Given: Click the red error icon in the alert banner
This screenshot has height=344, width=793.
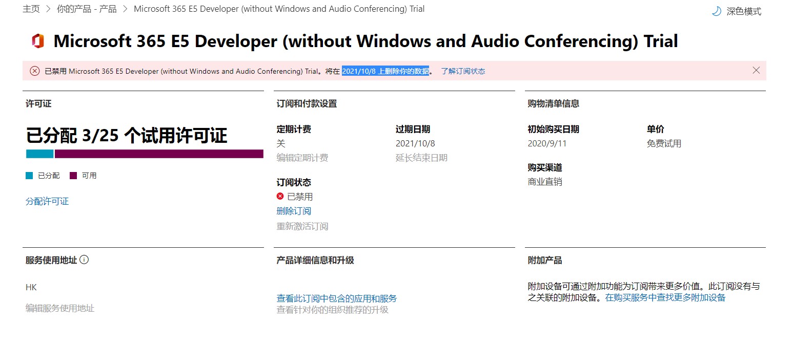Looking at the screenshot, I should tap(35, 71).
